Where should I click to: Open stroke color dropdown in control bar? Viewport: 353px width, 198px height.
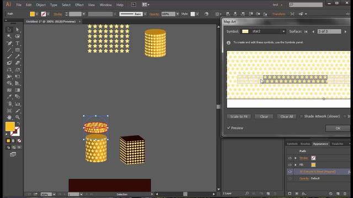tap(48, 14)
